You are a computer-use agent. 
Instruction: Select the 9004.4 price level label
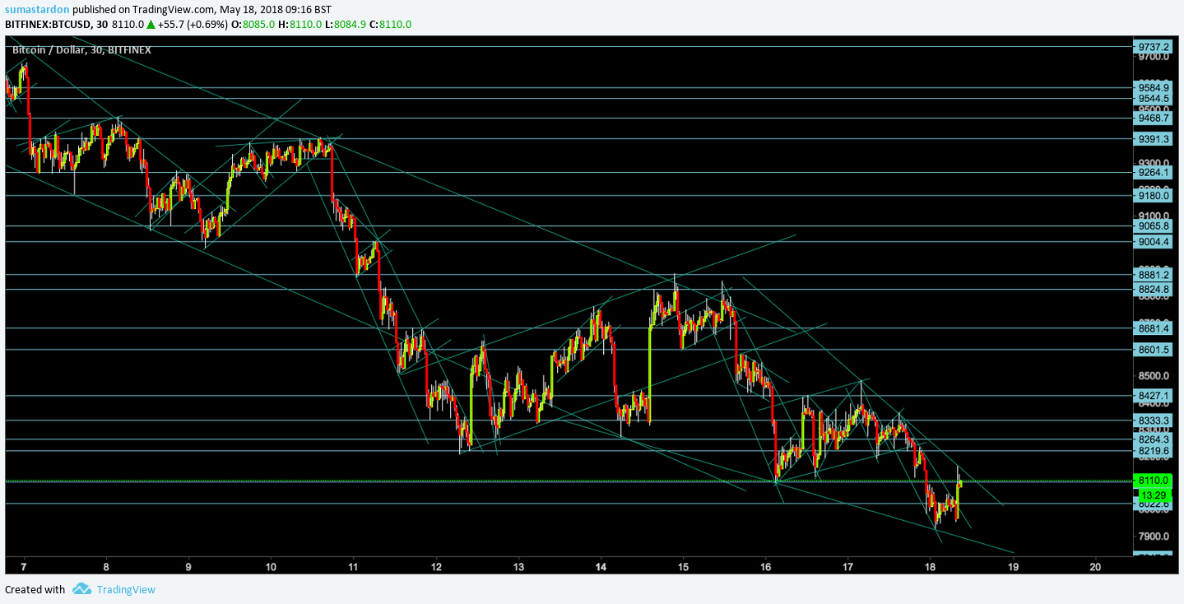1151,242
